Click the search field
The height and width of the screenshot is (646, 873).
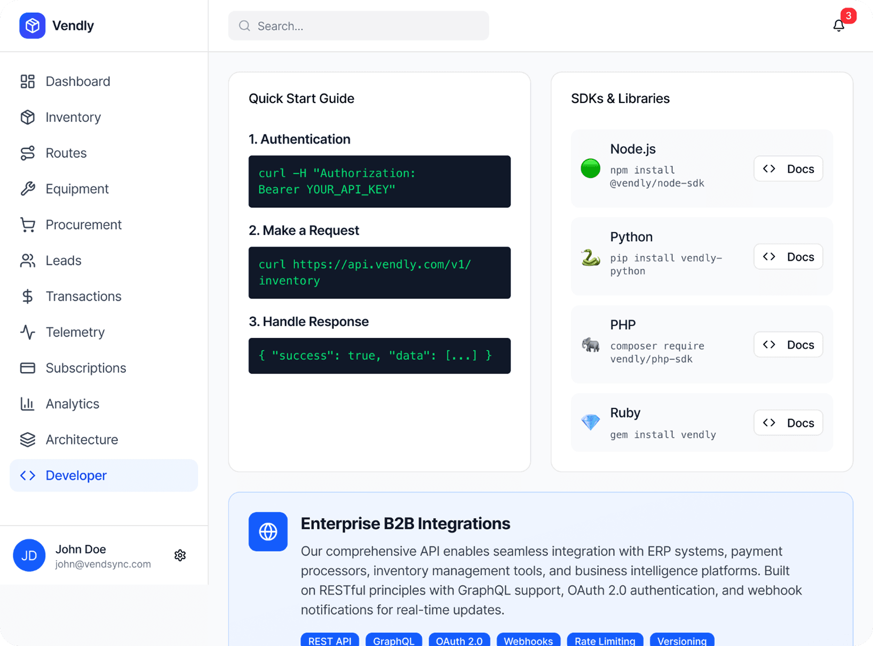pos(358,26)
